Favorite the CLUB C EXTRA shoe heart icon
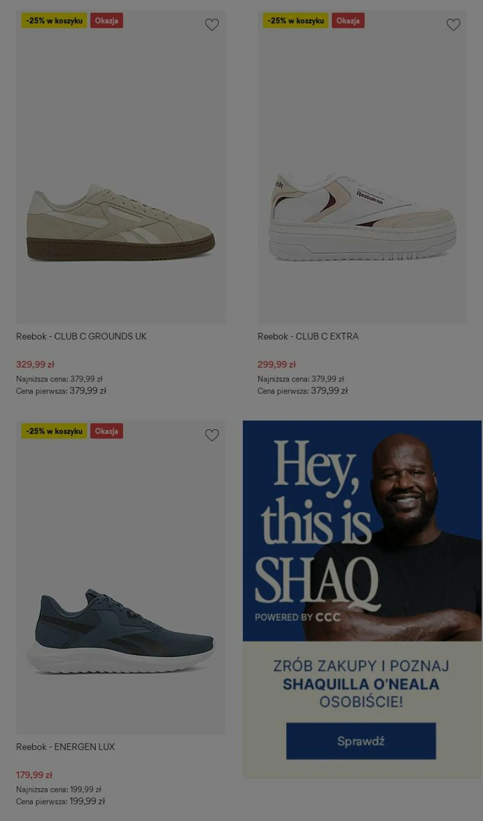This screenshot has width=483, height=821. [453, 25]
